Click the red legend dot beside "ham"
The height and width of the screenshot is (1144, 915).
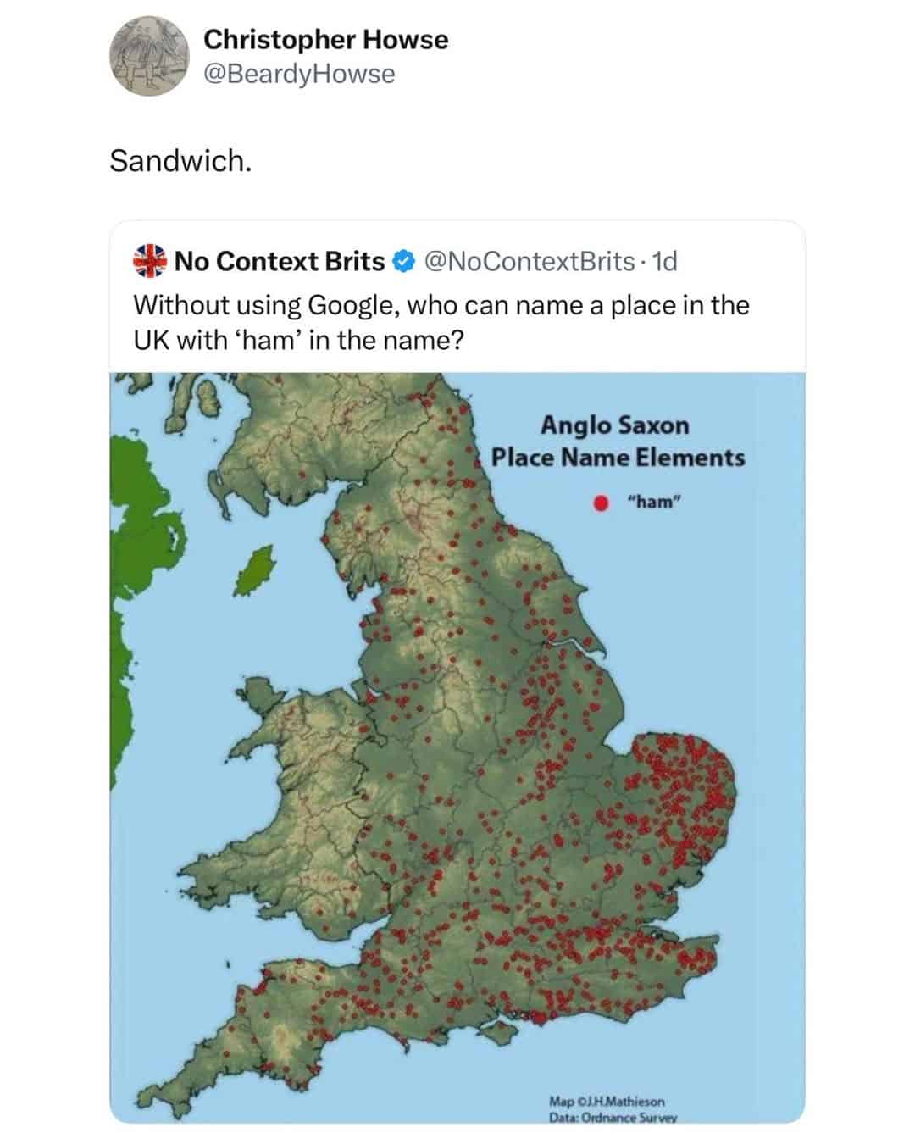pos(600,503)
